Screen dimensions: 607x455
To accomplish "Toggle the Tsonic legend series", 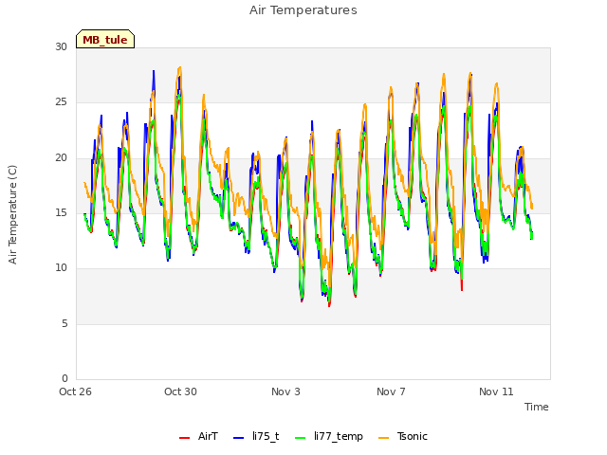I will 402,437.
